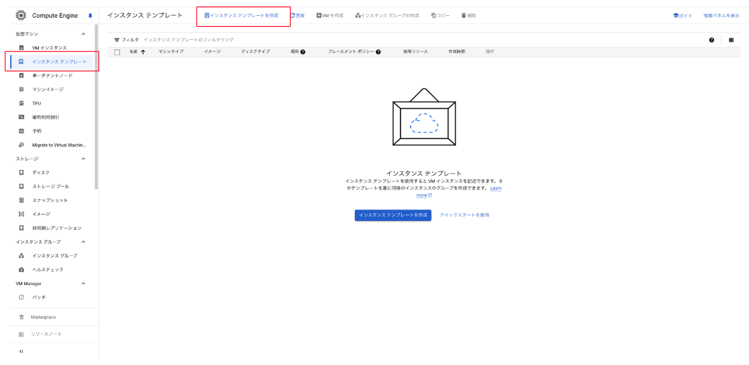The image size is (749, 365).
Task: Click the ヘルスチェック sidebar icon
Action: tap(21, 269)
